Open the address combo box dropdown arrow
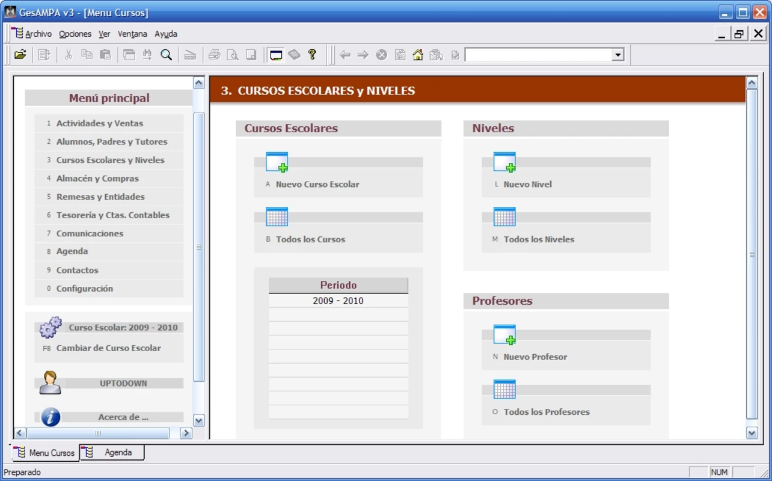 click(x=617, y=55)
